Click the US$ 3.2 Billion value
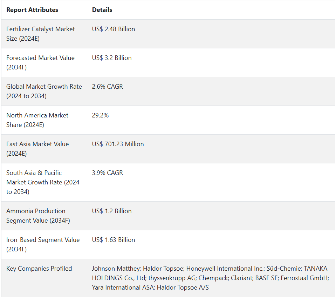This screenshot has width=336, height=298. 112,58
